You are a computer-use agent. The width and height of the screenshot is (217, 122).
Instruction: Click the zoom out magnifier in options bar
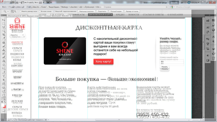click(15, 11)
